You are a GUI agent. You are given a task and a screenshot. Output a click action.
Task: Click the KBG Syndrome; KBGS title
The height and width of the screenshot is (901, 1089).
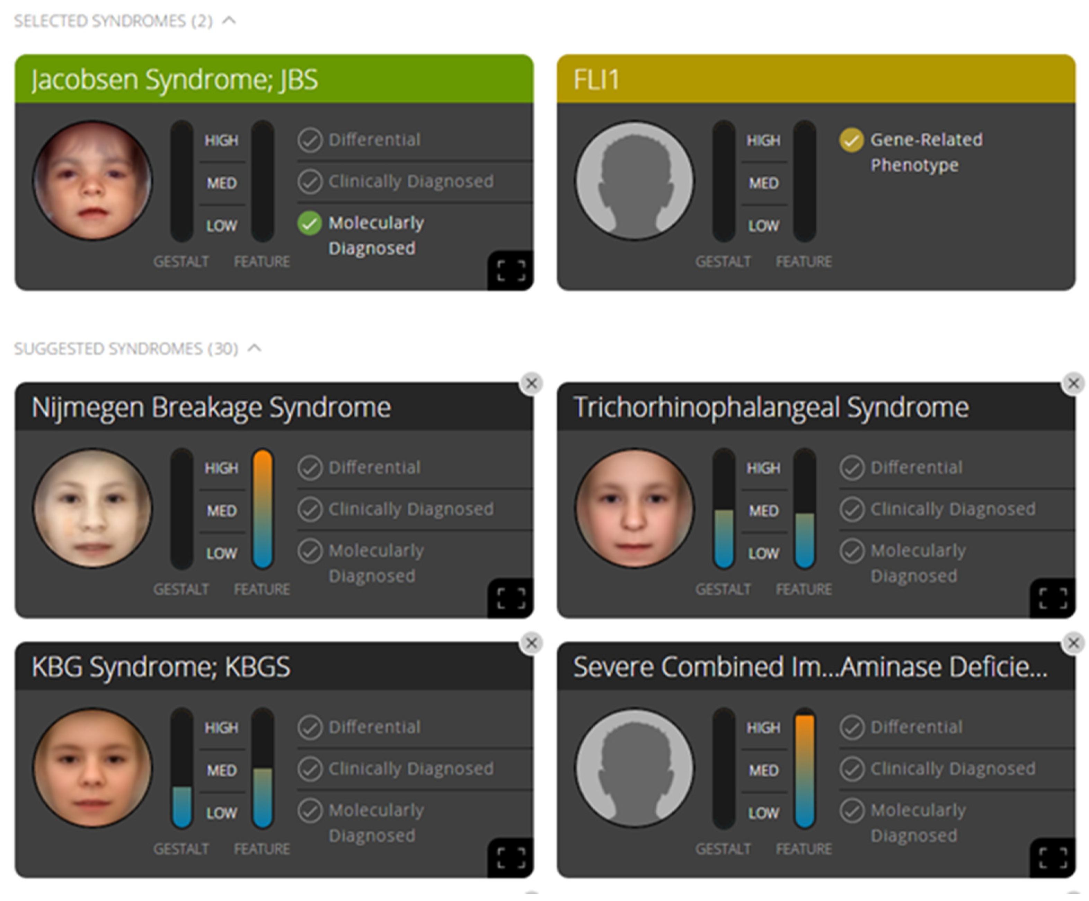(x=161, y=667)
